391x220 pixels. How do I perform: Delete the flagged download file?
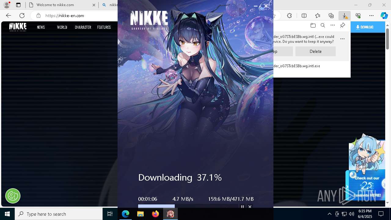(x=316, y=51)
